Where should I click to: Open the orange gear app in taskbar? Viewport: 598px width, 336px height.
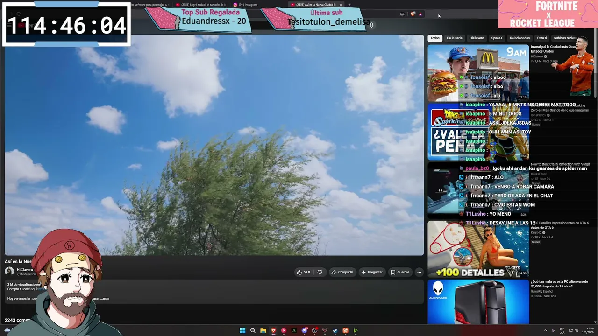pos(345,330)
